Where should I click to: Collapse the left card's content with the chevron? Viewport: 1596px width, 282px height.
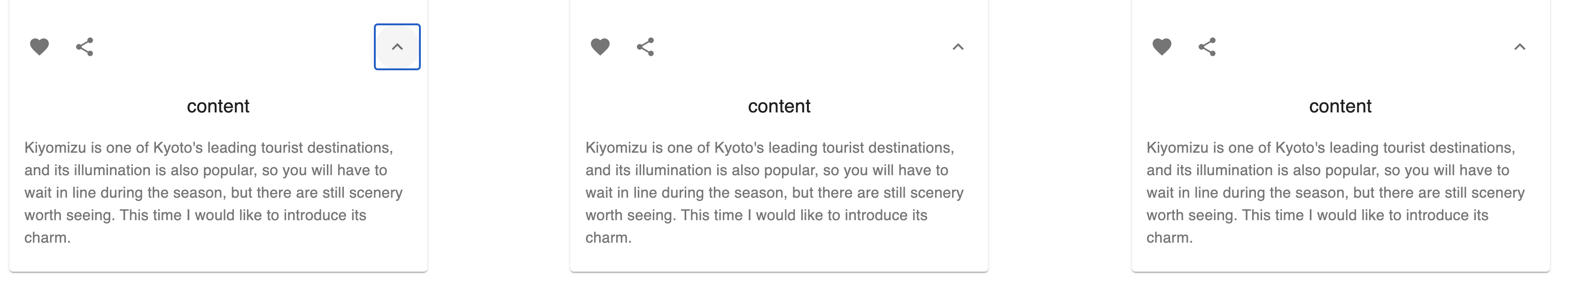click(397, 47)
